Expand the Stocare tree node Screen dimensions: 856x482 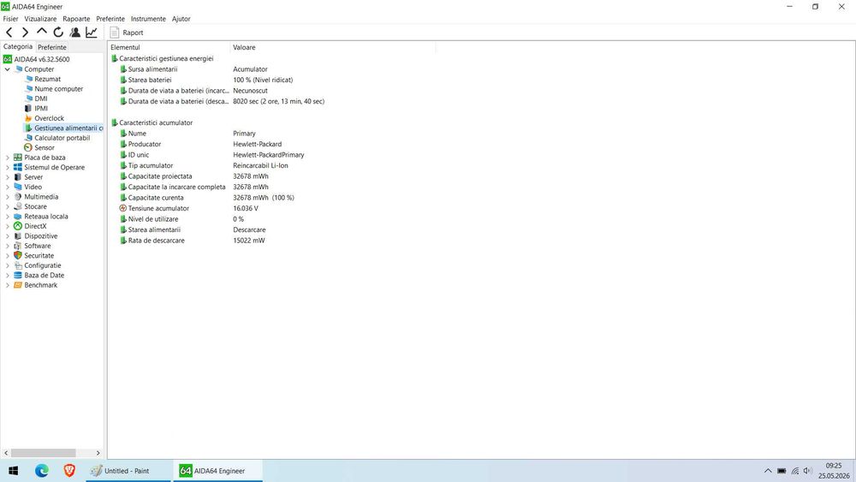7,207
